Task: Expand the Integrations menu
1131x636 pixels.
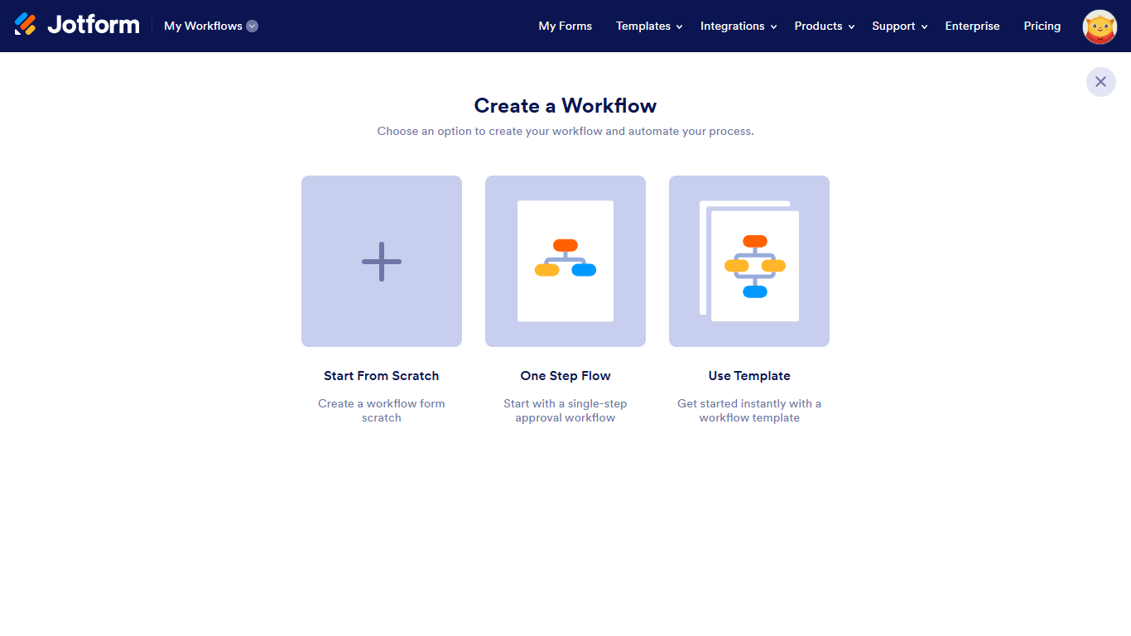Action: click(x=739, y=26)
